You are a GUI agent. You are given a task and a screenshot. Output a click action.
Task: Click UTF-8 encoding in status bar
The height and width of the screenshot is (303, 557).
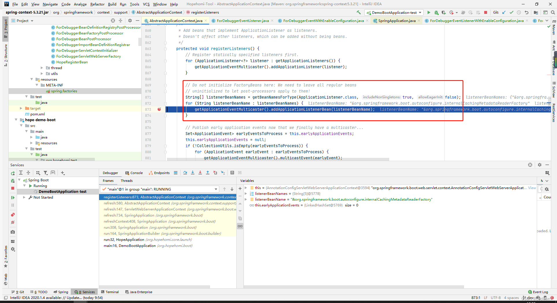tap(495, 298)
